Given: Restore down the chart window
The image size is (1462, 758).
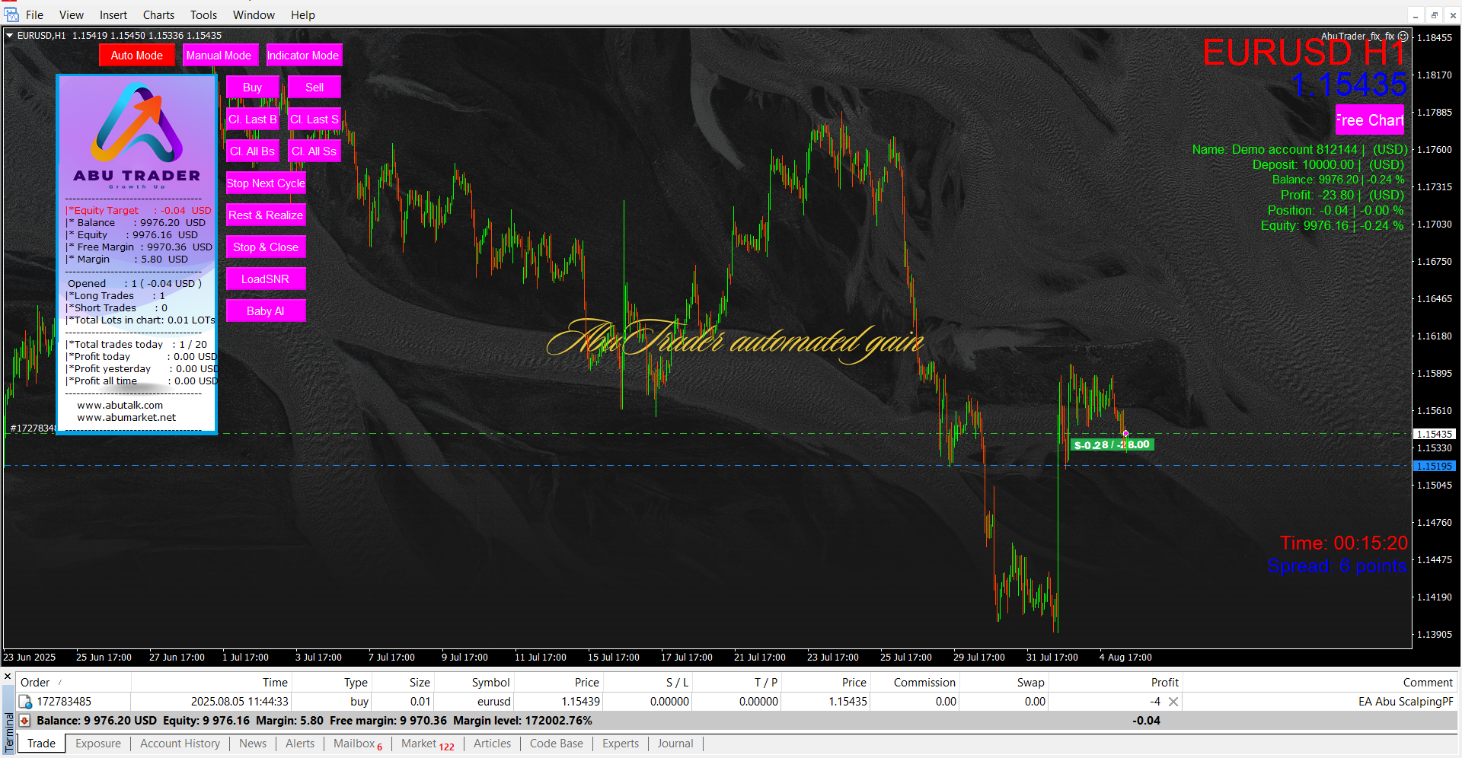Looking at the screenshot, I should tap(1434, 15).
